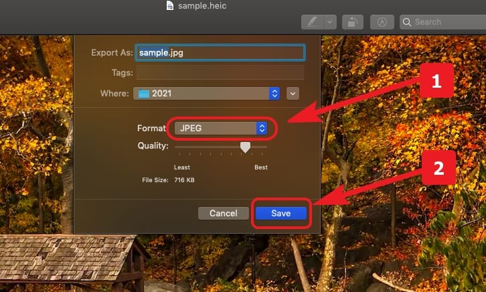Click the Export As filename field
The image size is (486, 292).
[220, 52]
